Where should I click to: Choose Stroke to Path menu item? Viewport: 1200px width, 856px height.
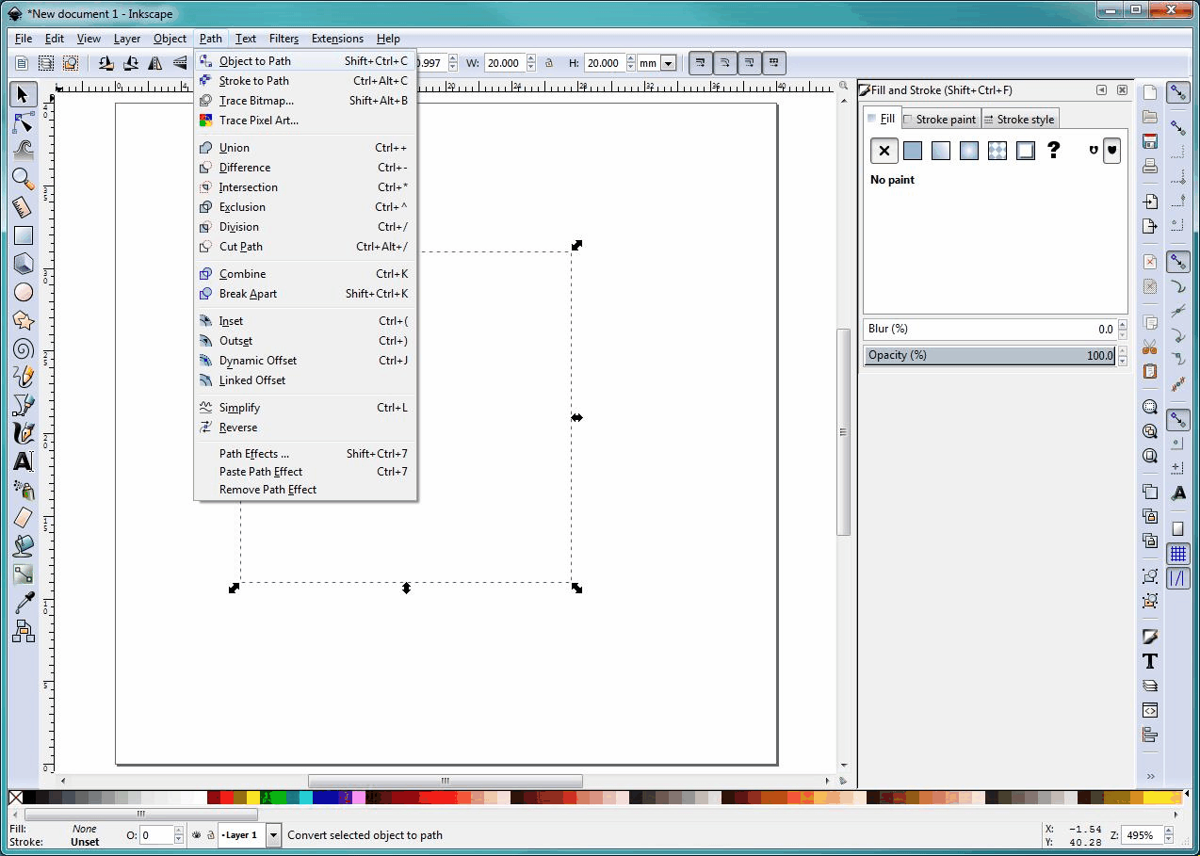(x=305, y=81)
